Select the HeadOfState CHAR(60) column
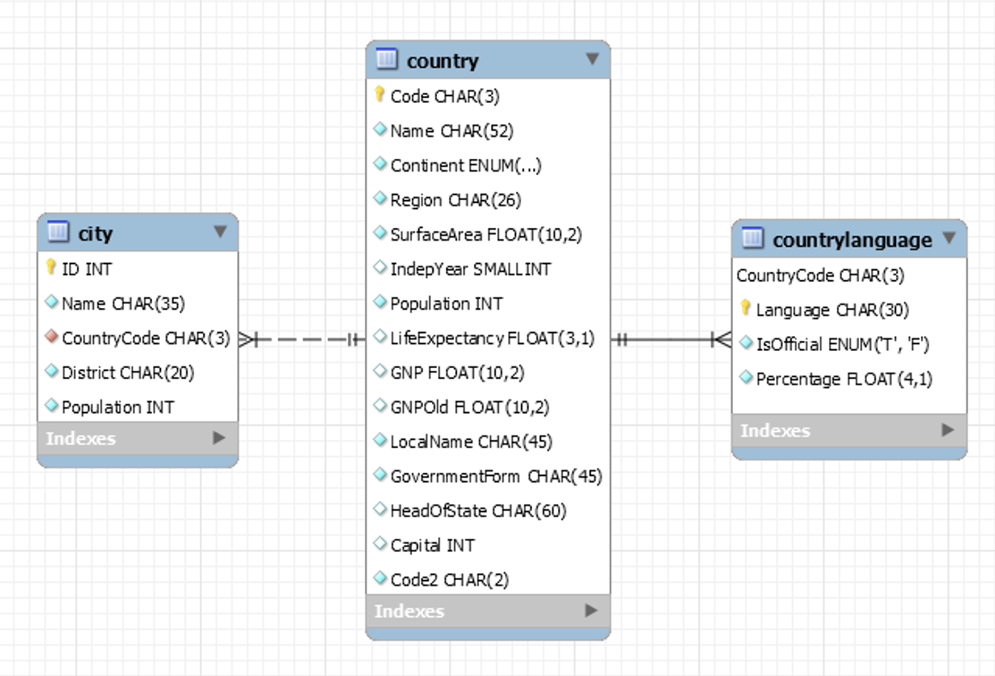Image resolution: width=995 pixels, height=676 pixels. pos(478,510)
